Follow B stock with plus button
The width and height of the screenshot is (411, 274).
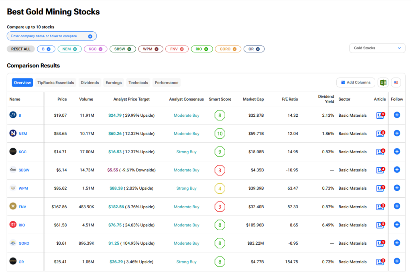pyautogui.click(x=397, y=115)
